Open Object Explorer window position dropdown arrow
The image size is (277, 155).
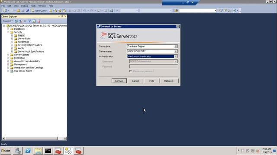click(x=59, y=16)
